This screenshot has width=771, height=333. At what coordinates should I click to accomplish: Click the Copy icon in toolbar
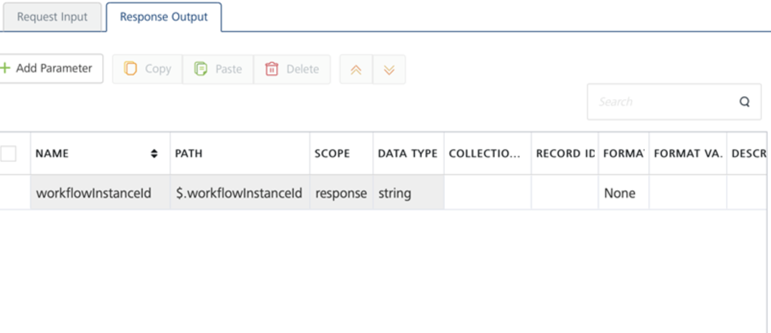130,69
